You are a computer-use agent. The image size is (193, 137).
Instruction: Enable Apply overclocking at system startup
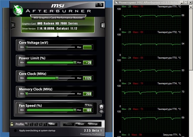pyautogui.click(x=15, y=130)
